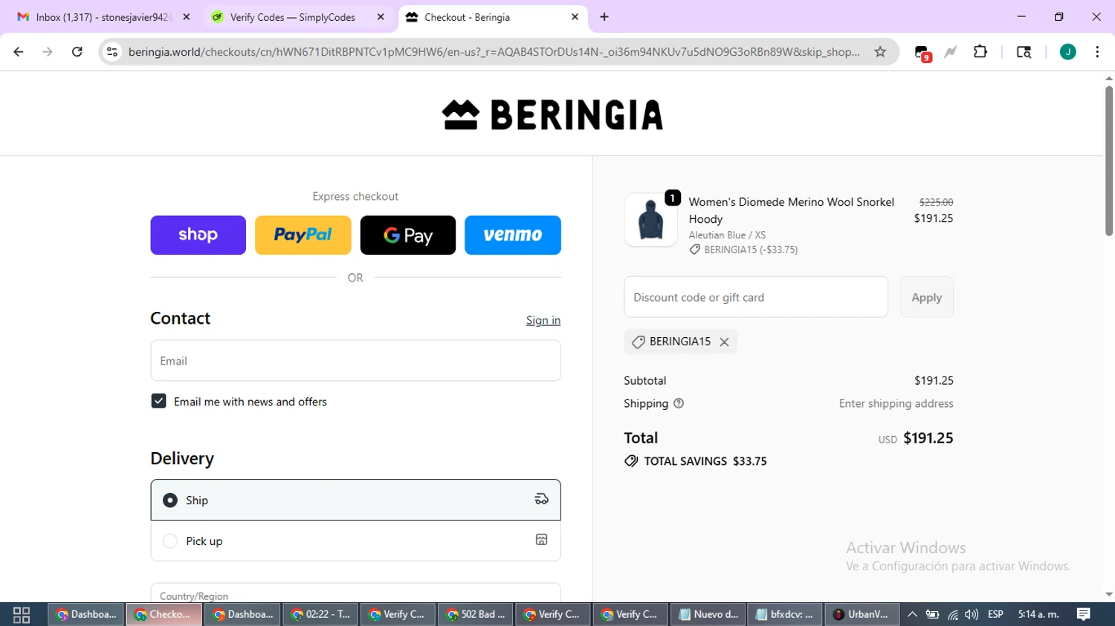Open the Chrome three-dot menu
Viewport: 1115px width, 626px height.
coord(1097,52)
